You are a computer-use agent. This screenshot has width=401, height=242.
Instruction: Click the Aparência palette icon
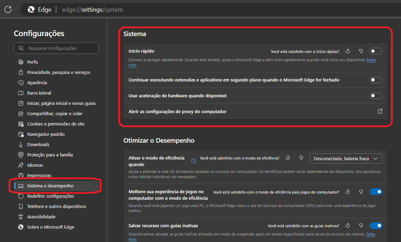coord(21,82)
